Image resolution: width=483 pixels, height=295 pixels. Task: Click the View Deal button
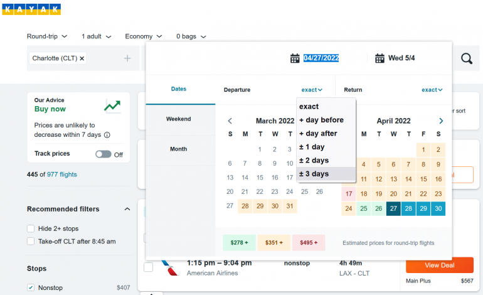tap(440, 265)
